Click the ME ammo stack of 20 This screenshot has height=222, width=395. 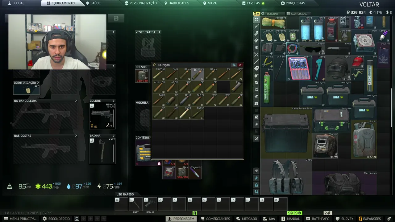(x=172, y=113)
